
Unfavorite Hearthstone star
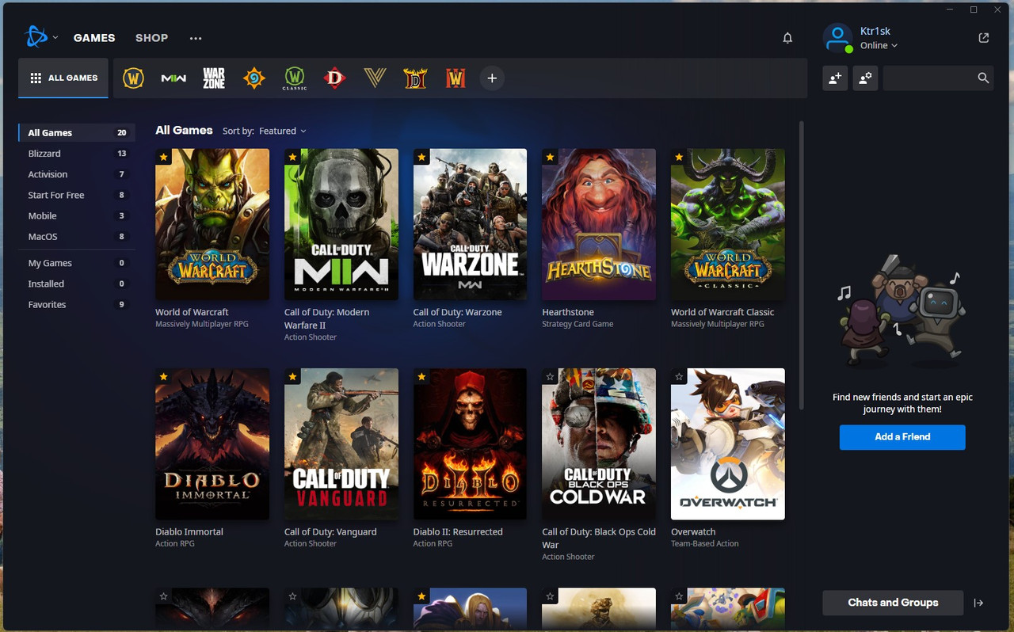[x=550, y=157]
